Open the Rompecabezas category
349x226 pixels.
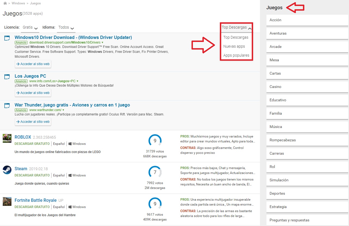point(307,140)
